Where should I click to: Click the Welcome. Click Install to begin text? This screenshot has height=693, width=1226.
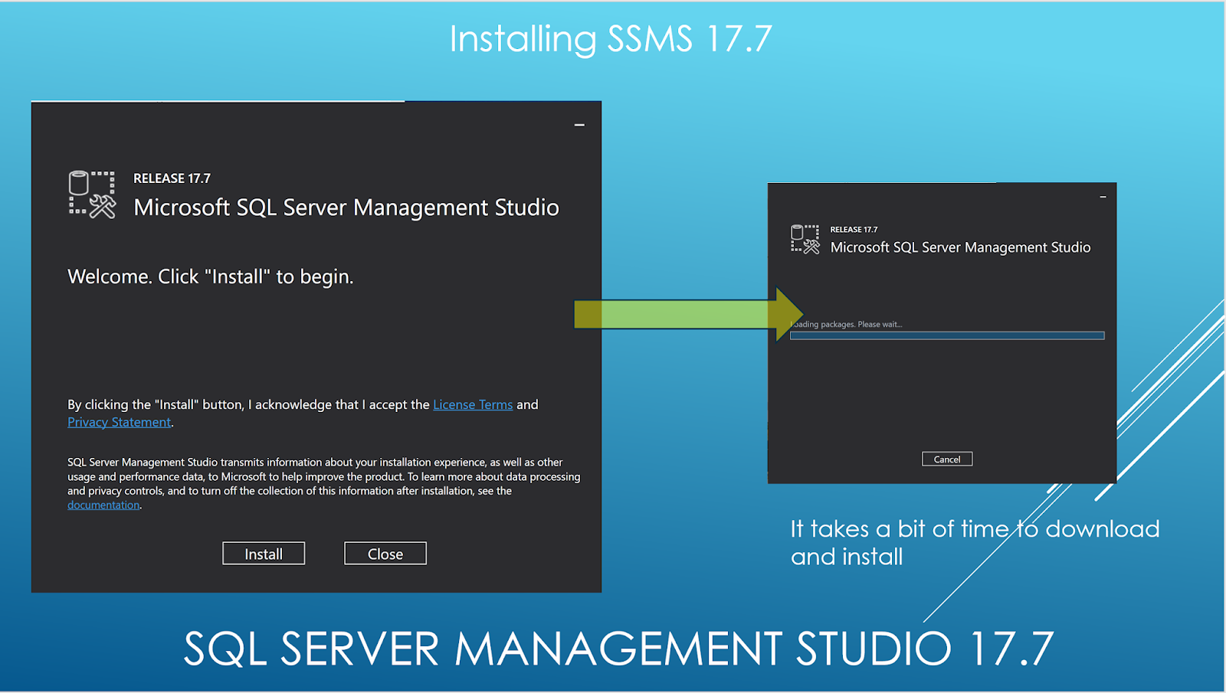[210, 276]
